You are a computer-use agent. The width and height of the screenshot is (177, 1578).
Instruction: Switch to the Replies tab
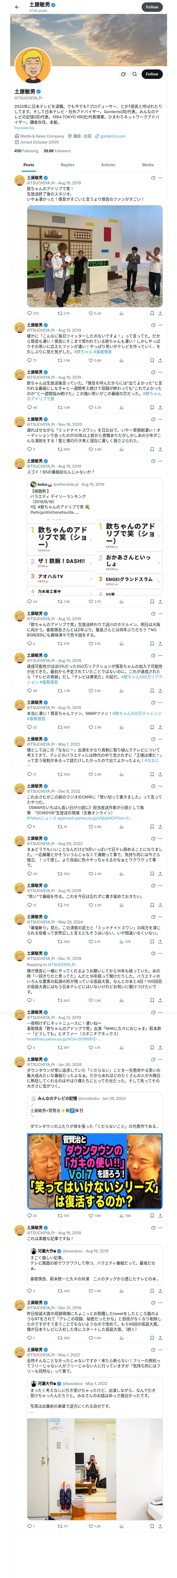point(67,165)
